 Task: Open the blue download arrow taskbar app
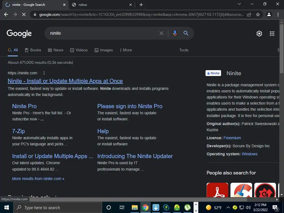156,207
